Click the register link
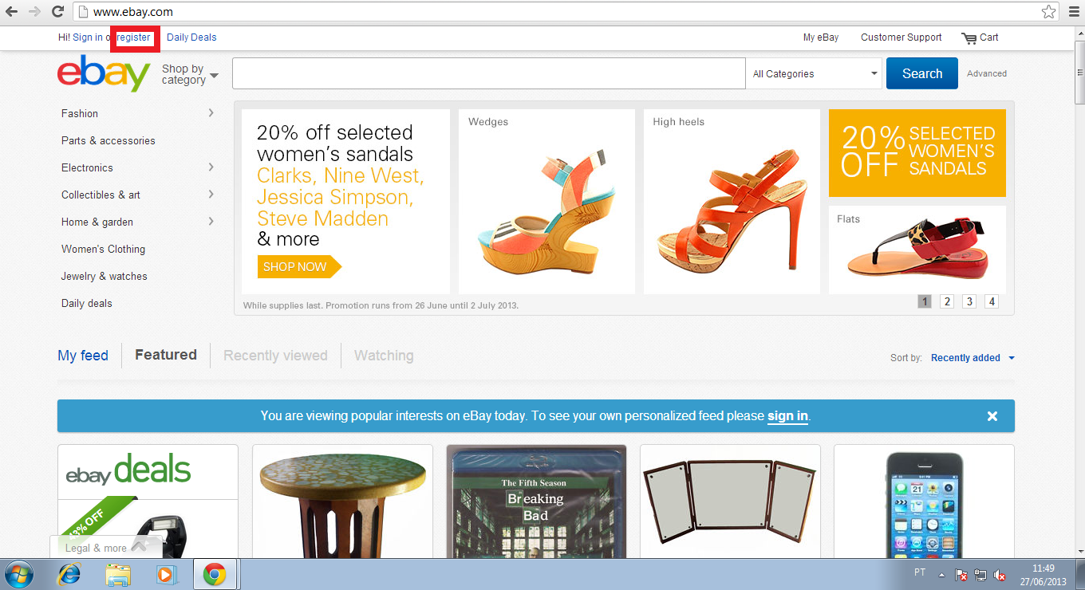The height and width of the screenshot is (590, 1085). (x=133, y=37)
